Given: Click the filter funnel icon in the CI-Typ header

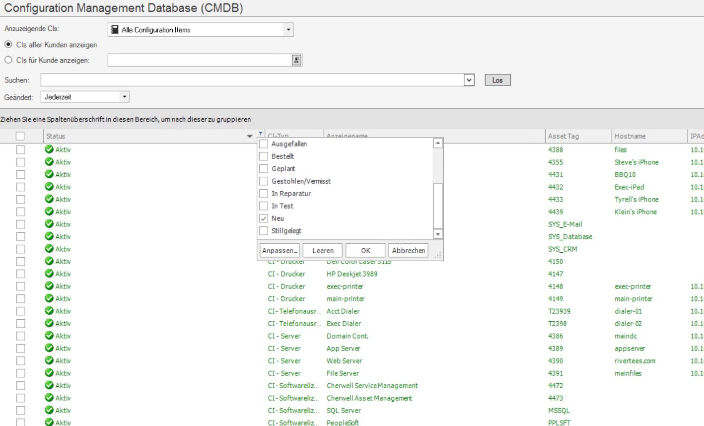Looking at the screenshot, I should tap(261, 134).
